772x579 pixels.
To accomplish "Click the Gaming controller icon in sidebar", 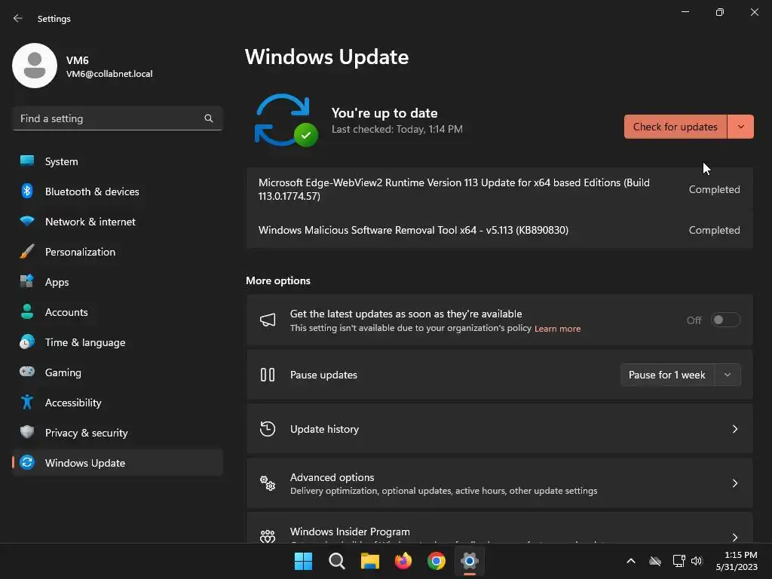I will [27, 372].
